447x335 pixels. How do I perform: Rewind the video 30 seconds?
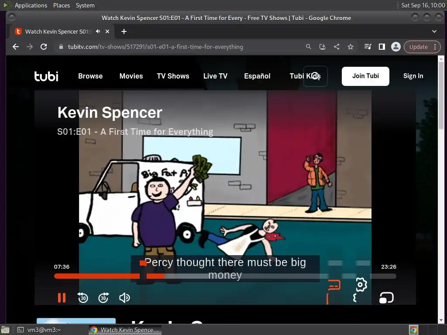pyautogui.click(x=83, y=297)
